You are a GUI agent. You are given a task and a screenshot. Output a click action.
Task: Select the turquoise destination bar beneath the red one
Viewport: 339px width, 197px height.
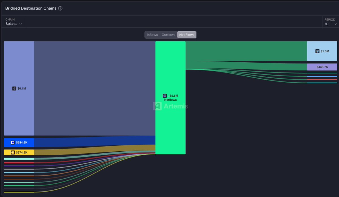(x=322, y=83)
